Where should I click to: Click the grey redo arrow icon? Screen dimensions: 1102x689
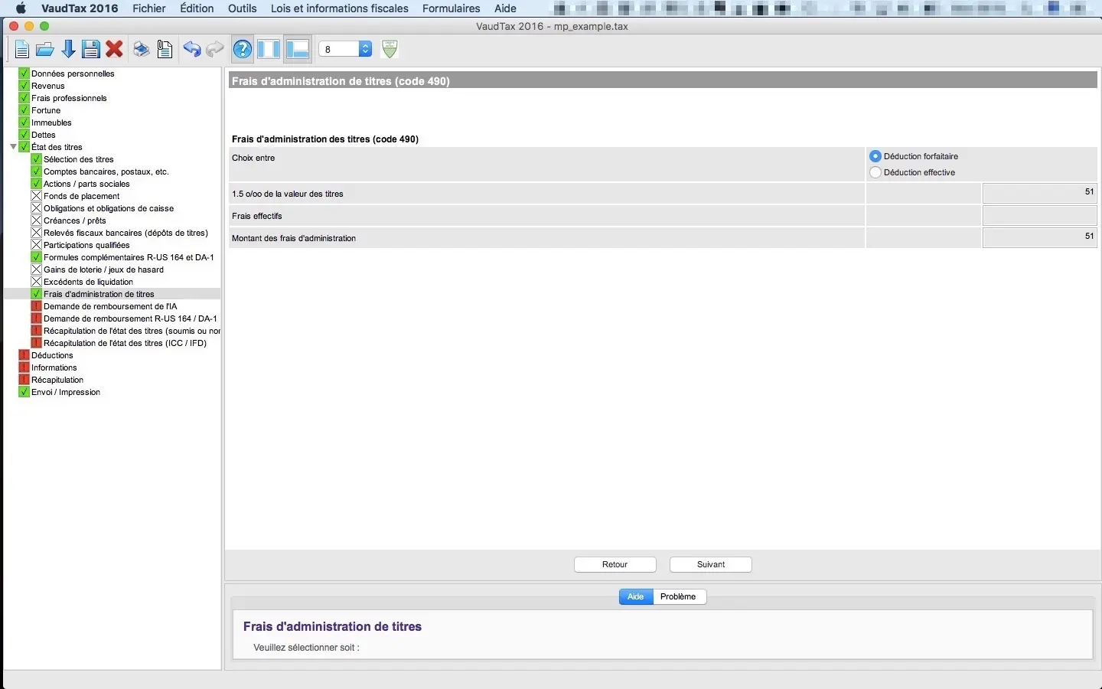coord(215,50)
